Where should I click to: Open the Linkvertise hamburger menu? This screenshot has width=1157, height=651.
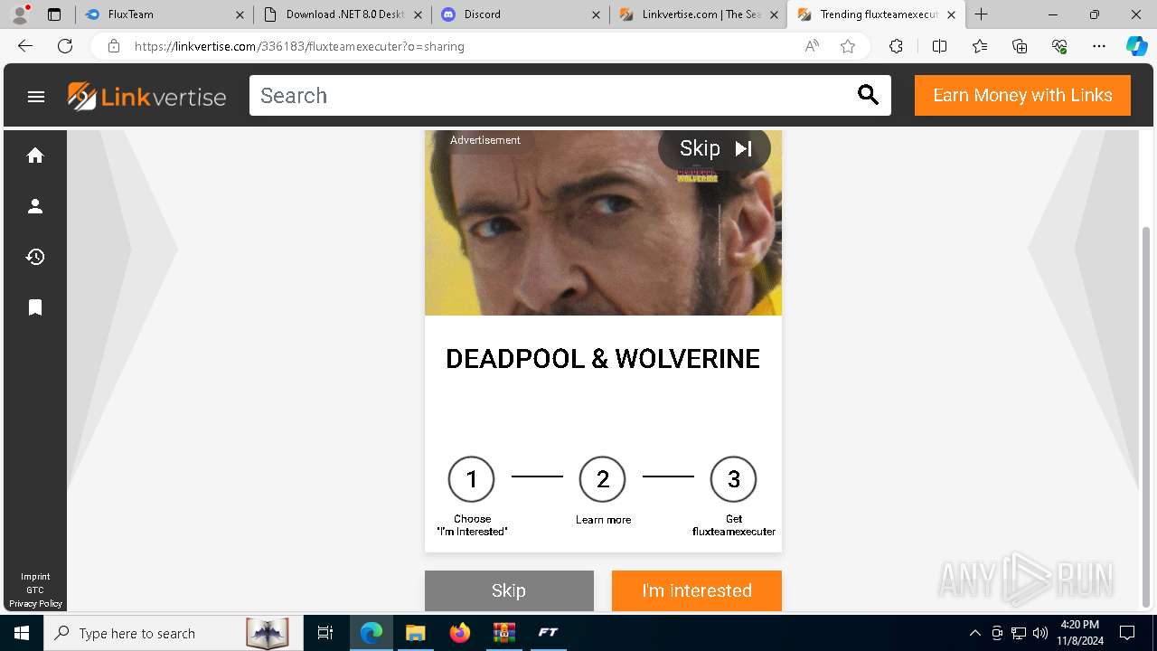pos(36,96)
